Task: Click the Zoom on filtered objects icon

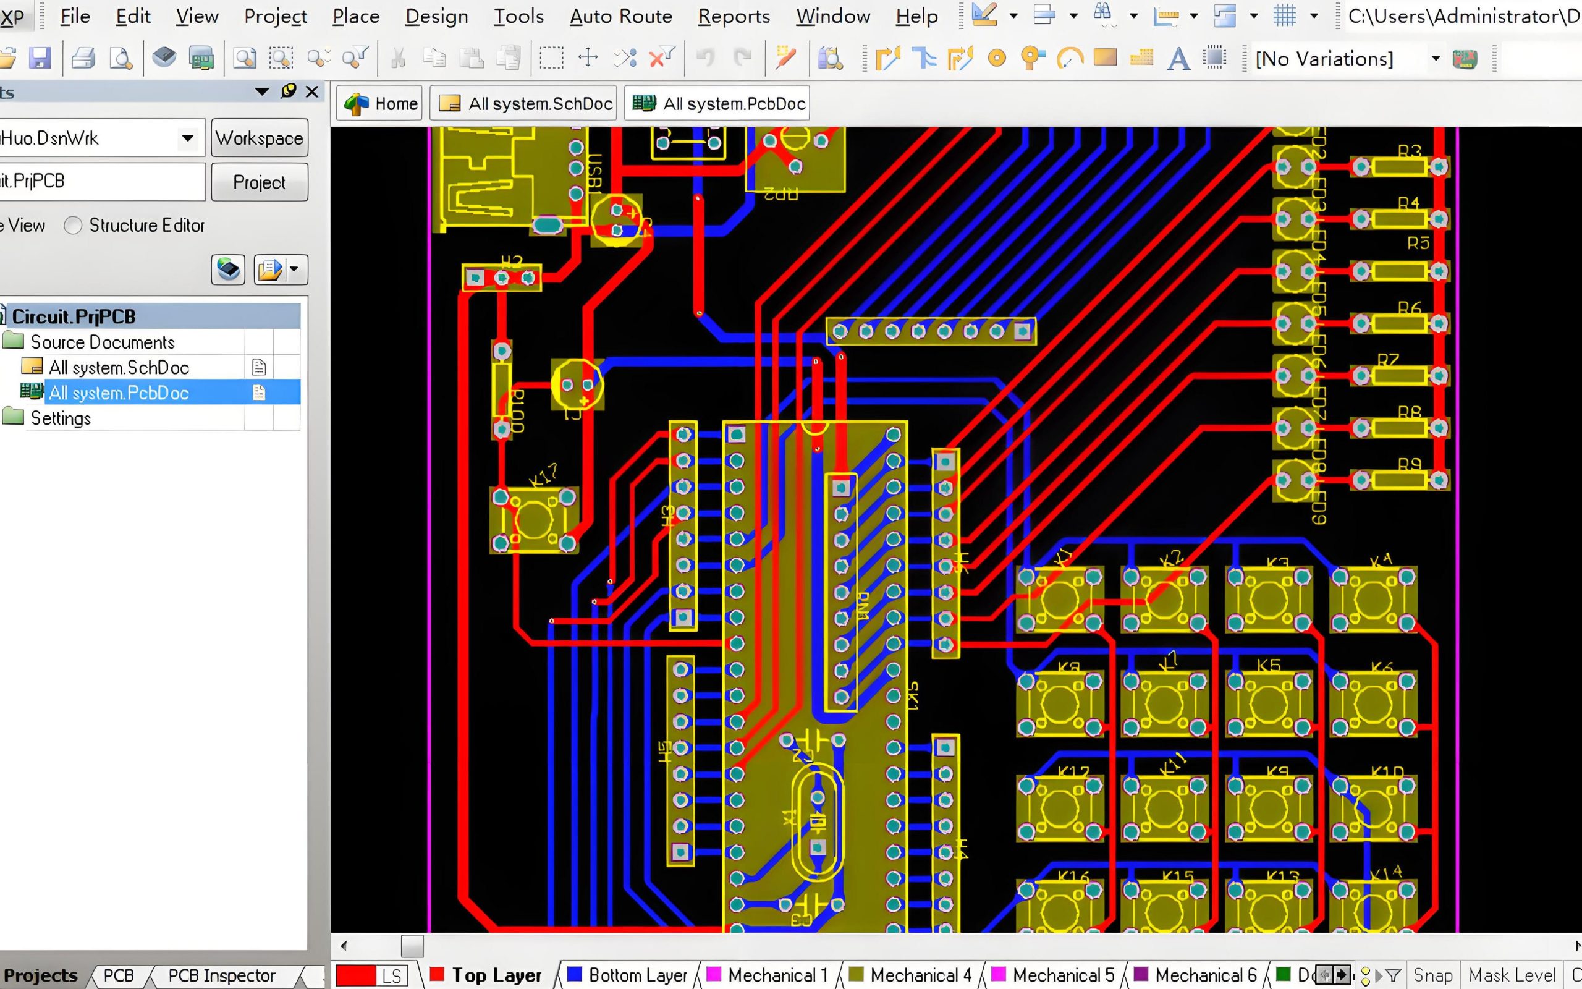Action: pos(355,58)
